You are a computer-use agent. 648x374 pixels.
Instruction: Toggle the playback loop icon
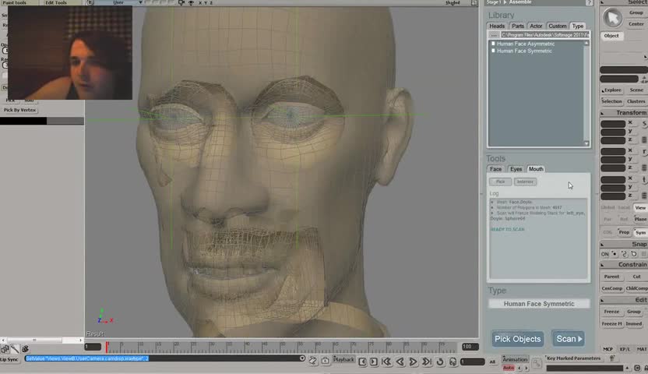pyautogui.click(x=440, y=362)
